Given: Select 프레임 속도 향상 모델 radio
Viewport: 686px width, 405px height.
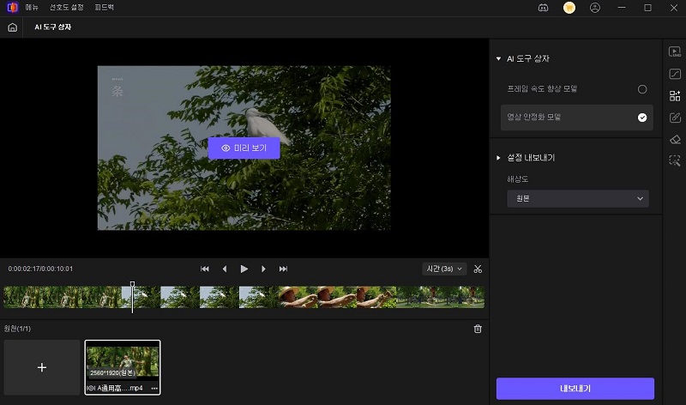Looking at the screenshot, I should pyautogui.click(x=642, y=89).
